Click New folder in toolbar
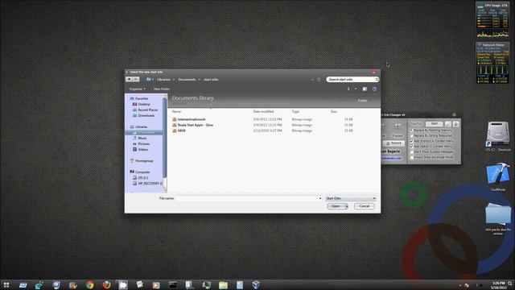The width and height of the screenshot is (515, 290). click(x=162, y=89)
